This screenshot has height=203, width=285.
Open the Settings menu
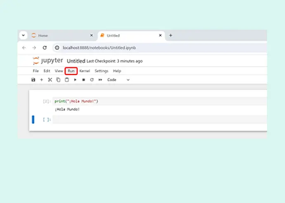point(102,71)
